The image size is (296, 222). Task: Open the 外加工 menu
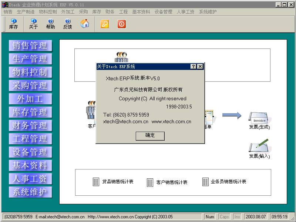coord(68,12)
